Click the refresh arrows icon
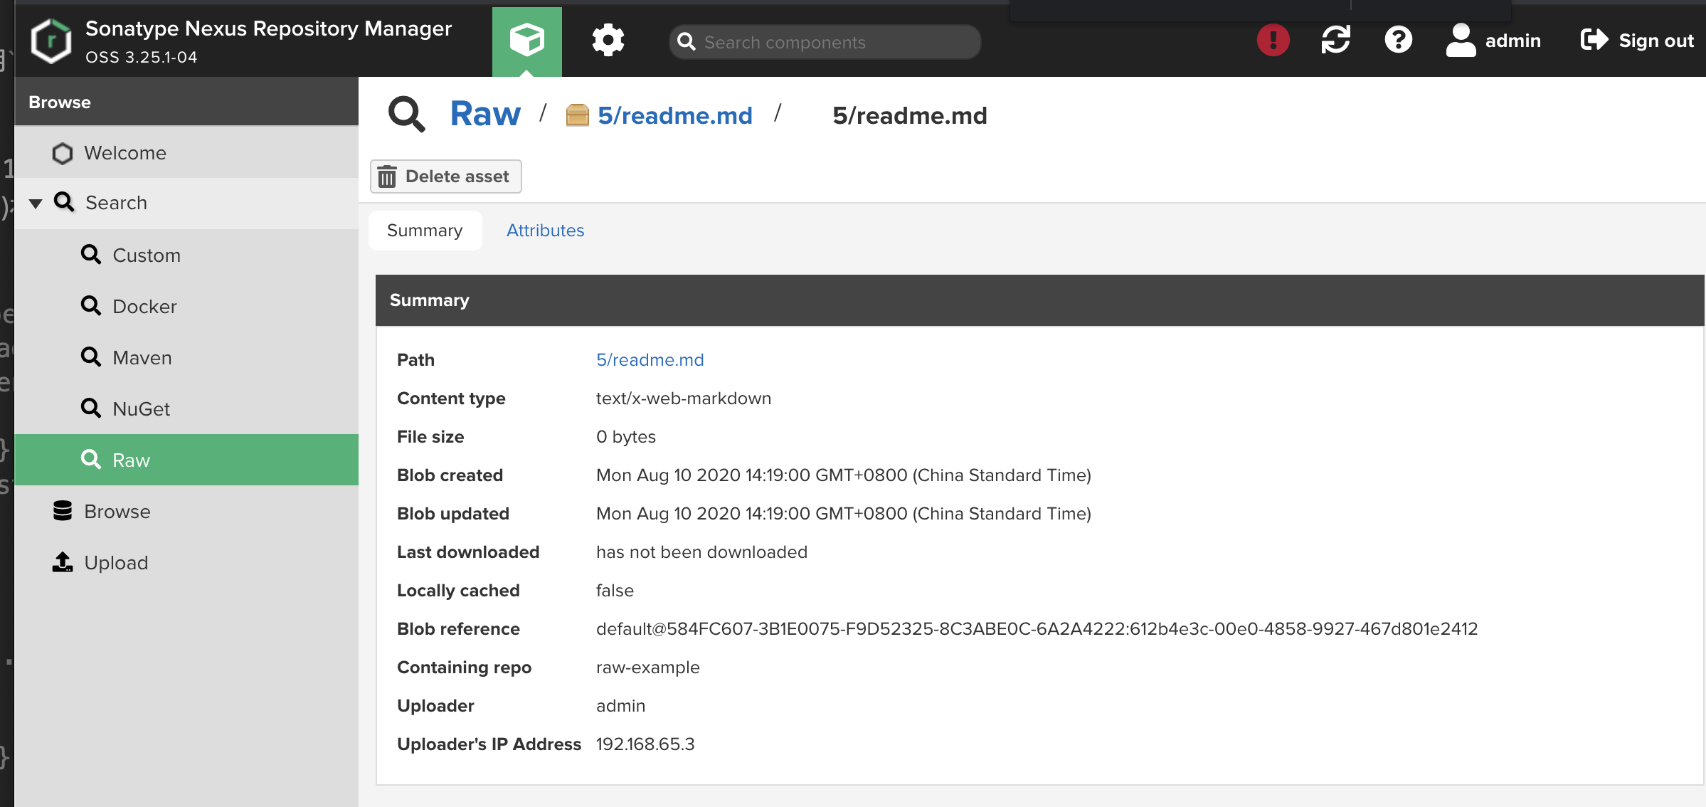 tap(1336, 41)
